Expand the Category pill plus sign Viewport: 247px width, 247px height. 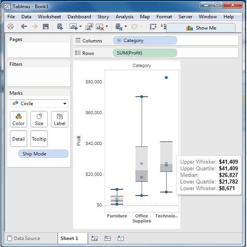click(x=119, y=40)
